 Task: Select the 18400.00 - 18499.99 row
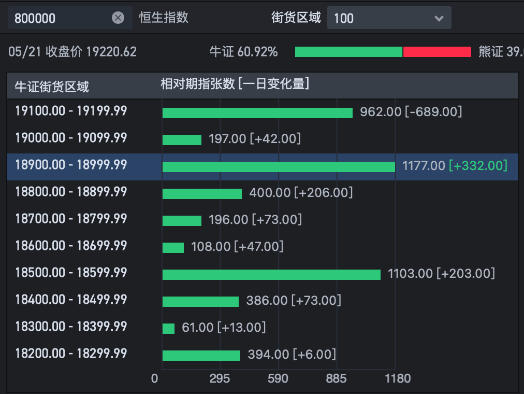(x=71, y=300)
